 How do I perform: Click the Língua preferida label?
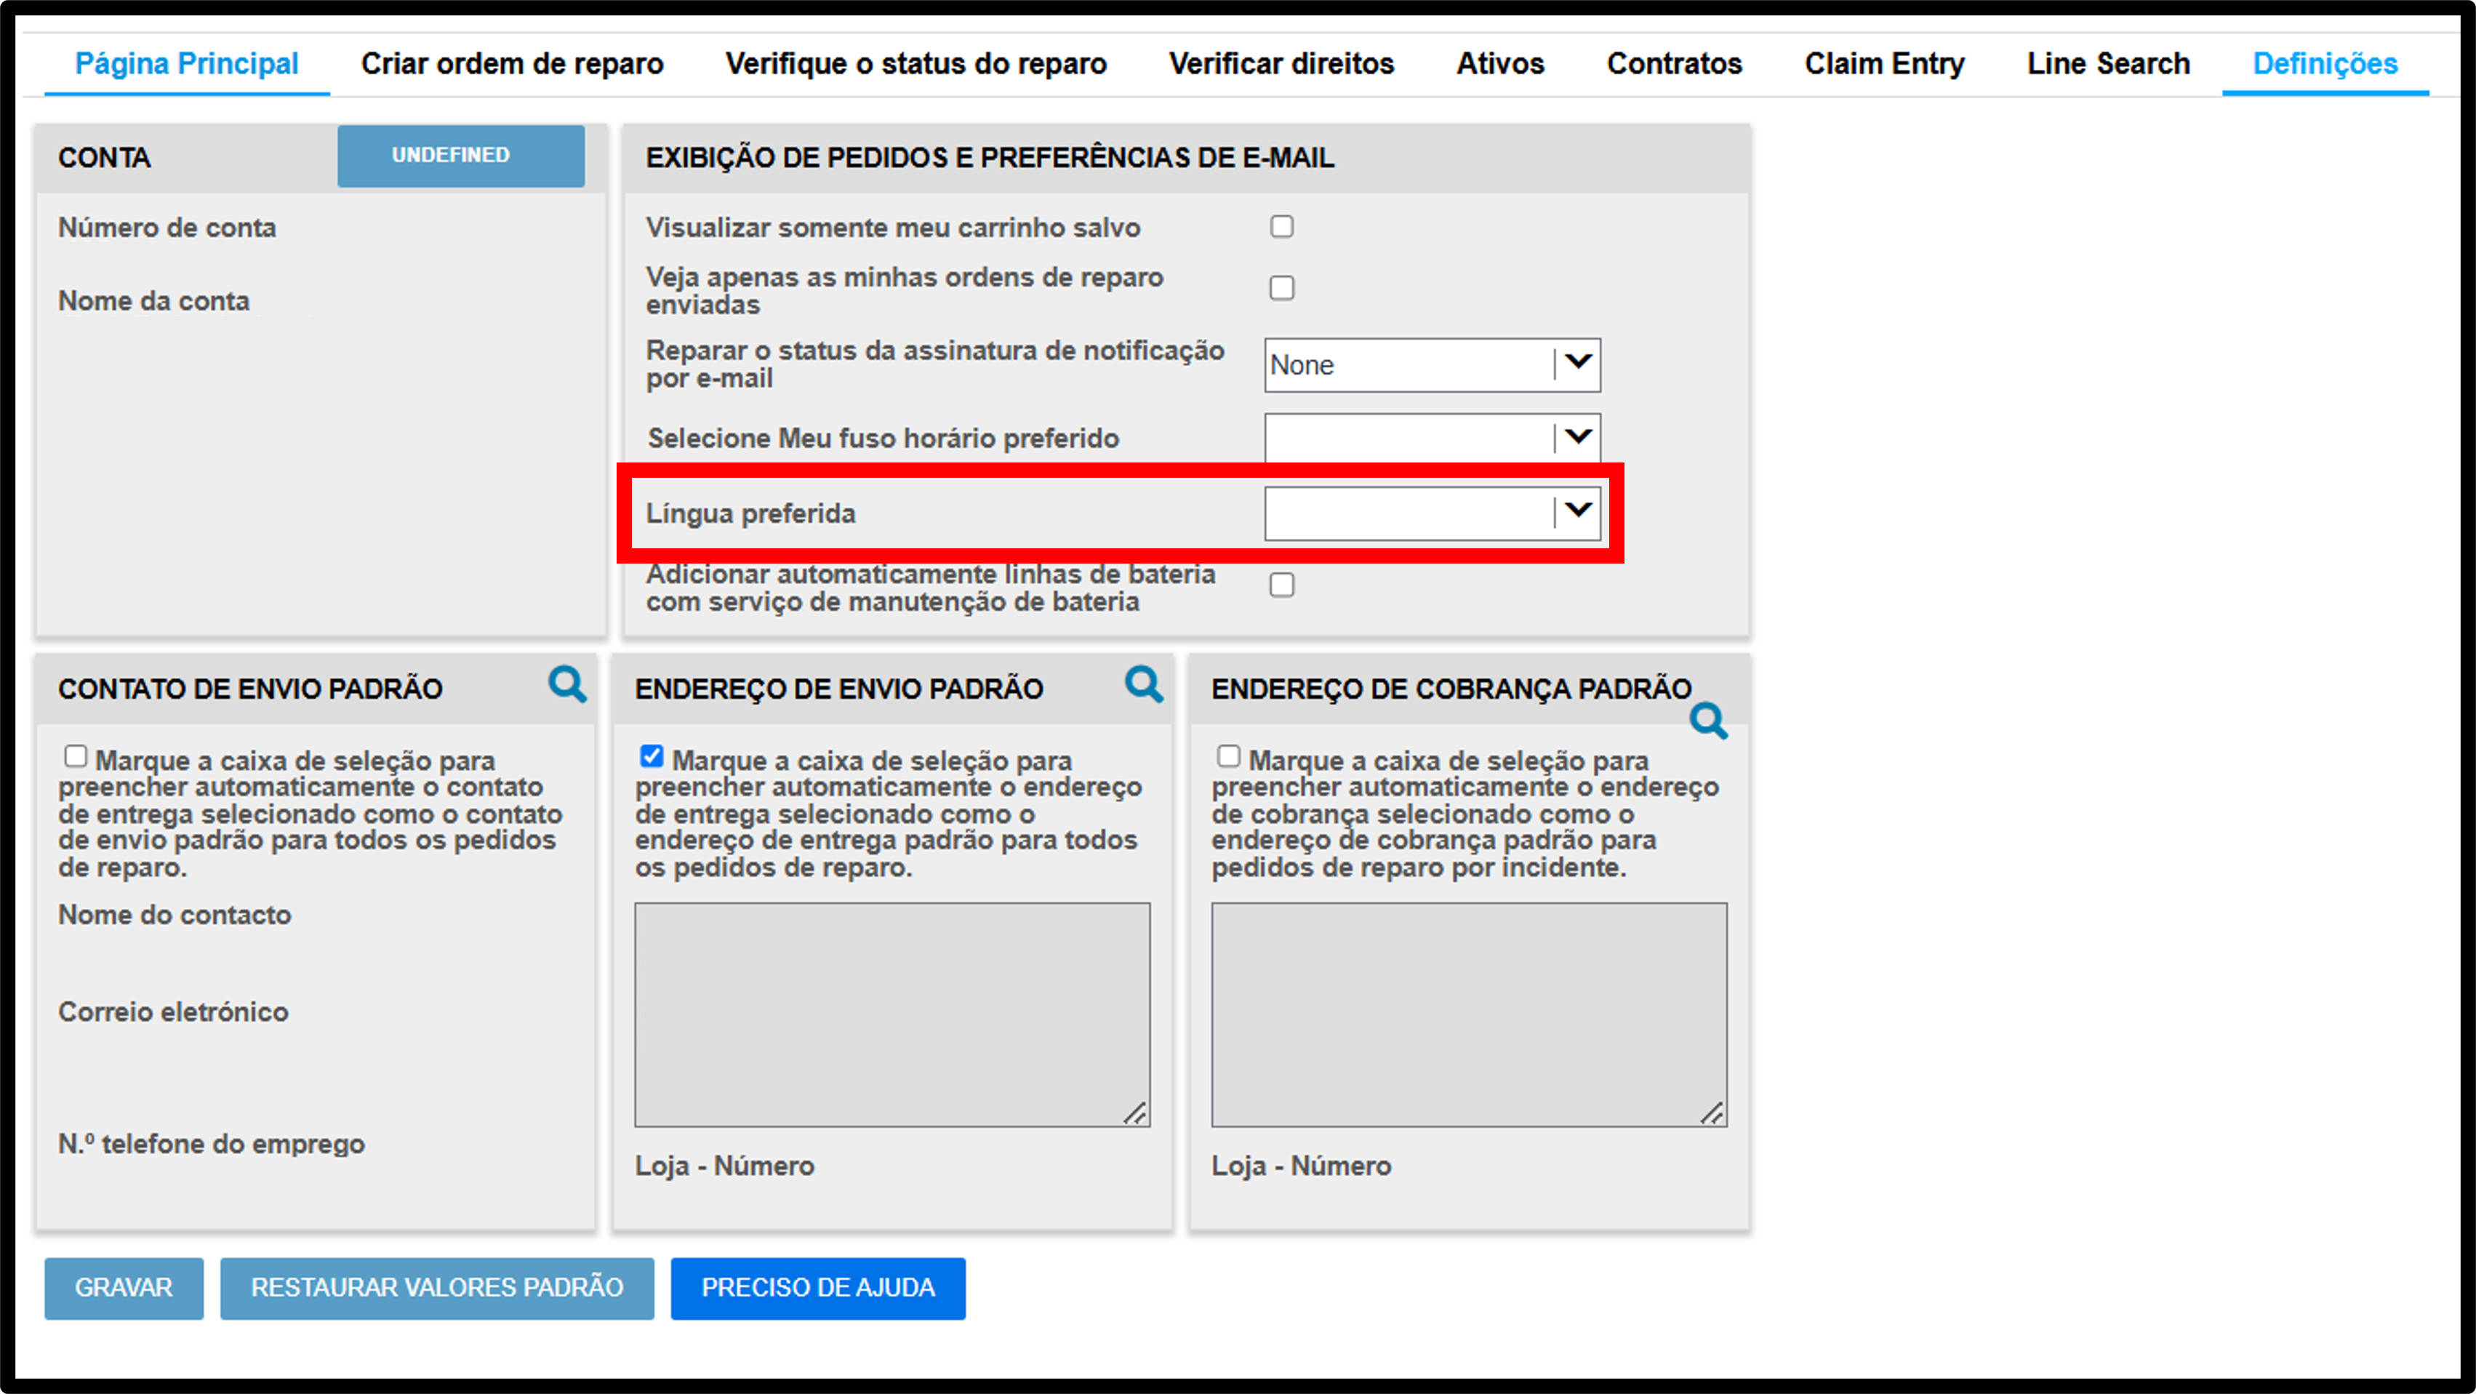pos(750,513)
